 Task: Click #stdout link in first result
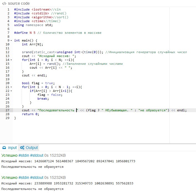click(37, 155)
